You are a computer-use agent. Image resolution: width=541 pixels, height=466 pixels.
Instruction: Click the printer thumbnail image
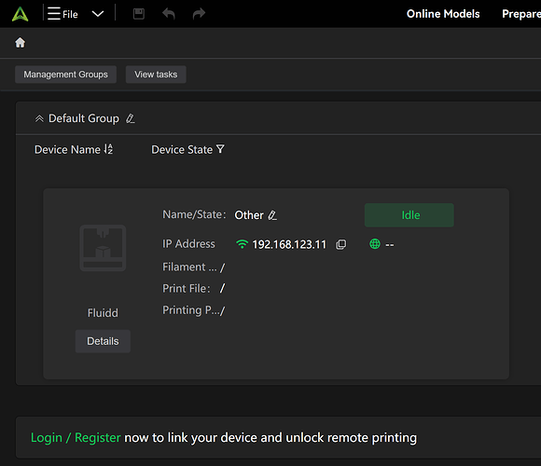pyautogui.click(x=103, y=248)
